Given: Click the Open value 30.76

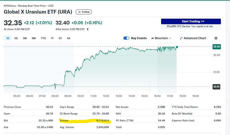Looking at the screenshot, I should 49,114.
